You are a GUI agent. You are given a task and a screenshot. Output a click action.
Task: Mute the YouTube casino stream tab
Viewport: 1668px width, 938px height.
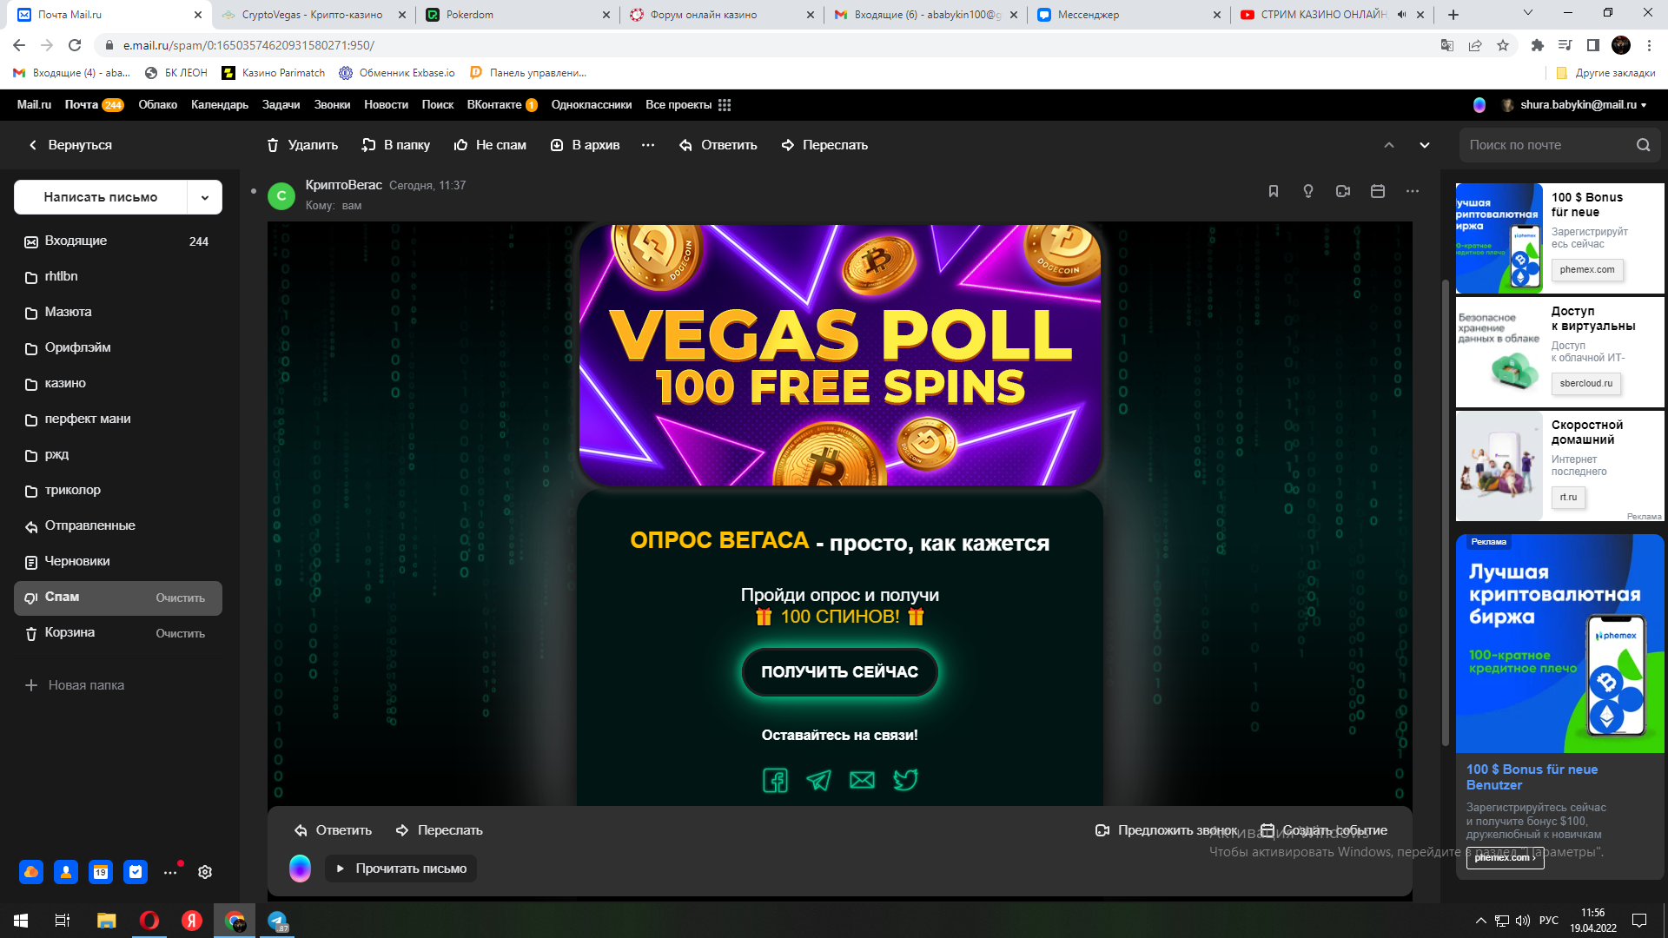click(1401, 15)
